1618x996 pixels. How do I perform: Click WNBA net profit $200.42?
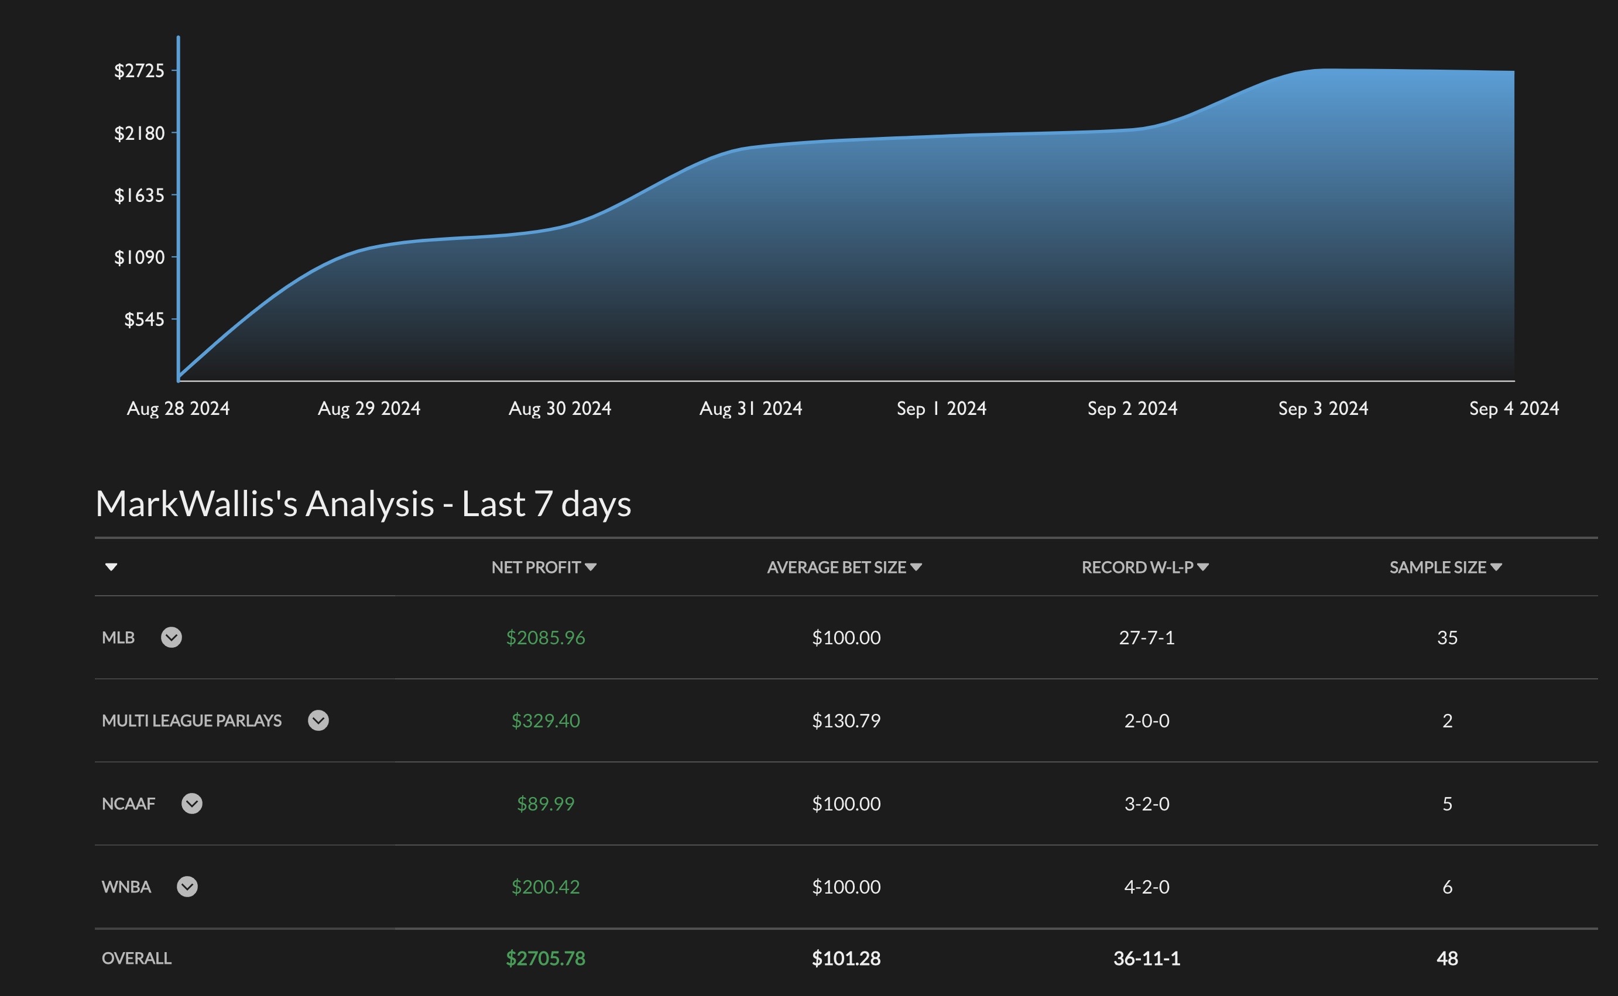point(546,886)
